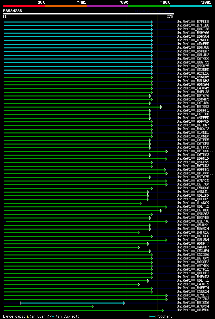Click the cyan alignment bar for UniRef100_B9IQ56

[x=73, y=303]
